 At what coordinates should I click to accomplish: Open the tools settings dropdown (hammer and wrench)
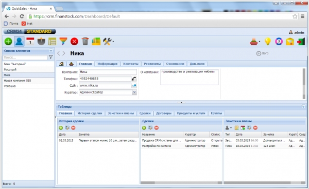click(x=108, y=42)
